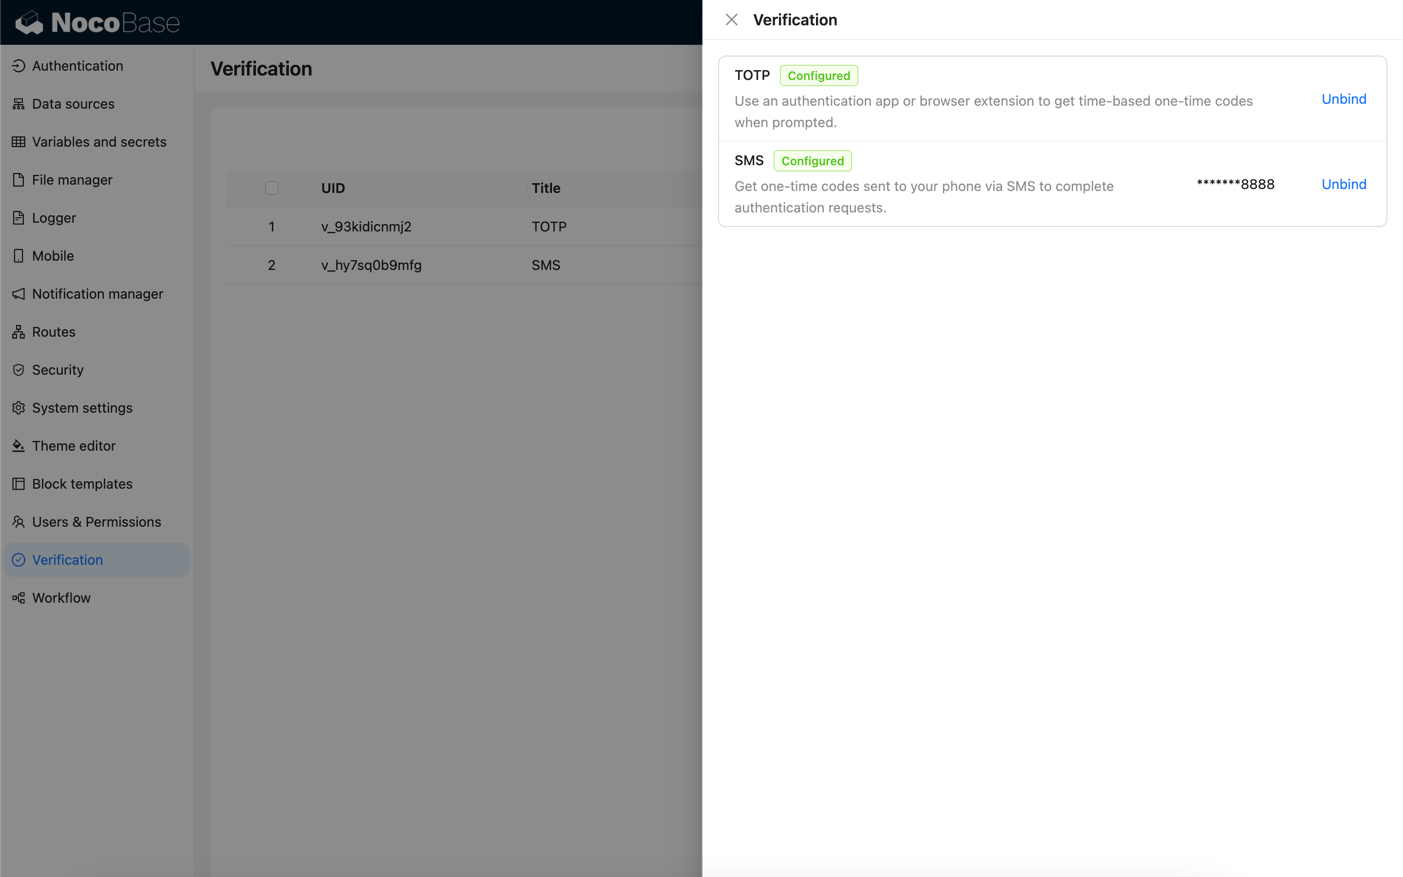The width and height of the screenshot is (1403, 877).
Task: Click the Data sources sidebar icon
Action: [19, 104]
